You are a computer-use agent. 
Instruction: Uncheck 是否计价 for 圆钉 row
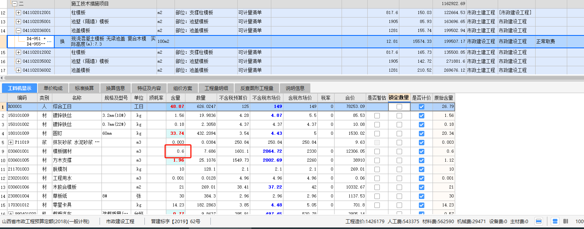tap(421, 133)
